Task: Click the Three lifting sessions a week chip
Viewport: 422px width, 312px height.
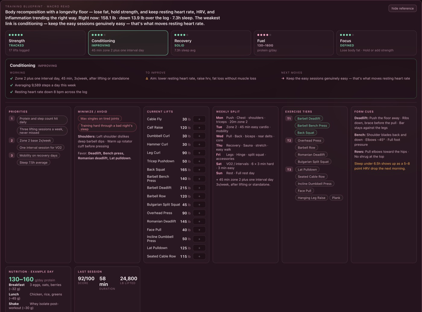Action: coord(42,131)
